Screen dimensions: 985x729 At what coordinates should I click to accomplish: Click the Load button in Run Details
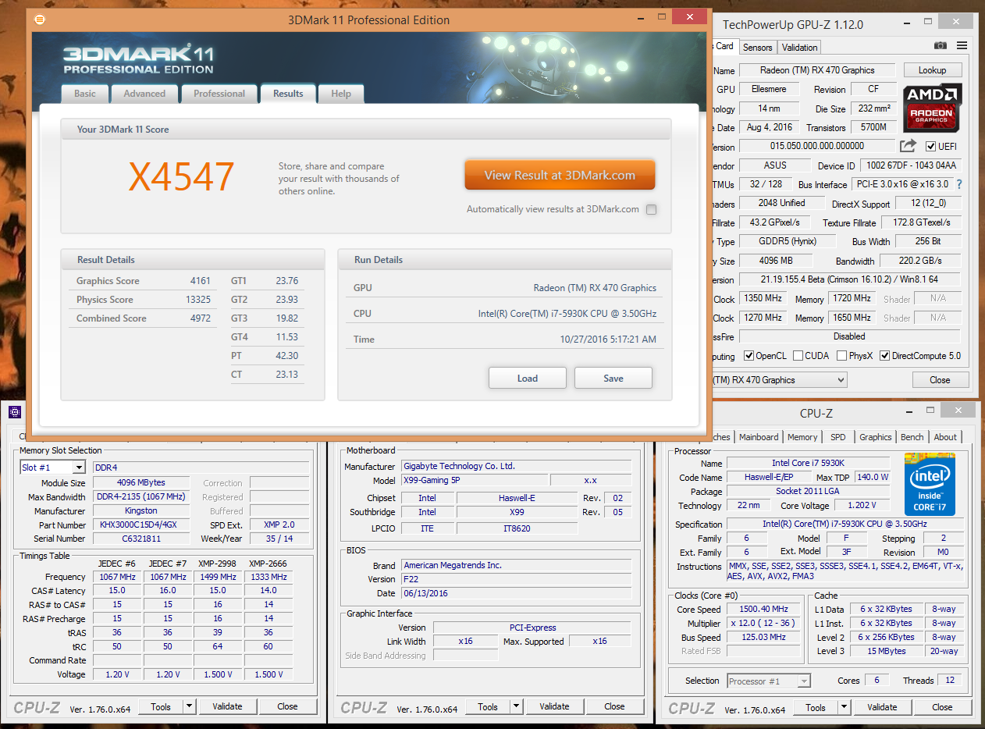pyautogui.click(x=528, y=378)
